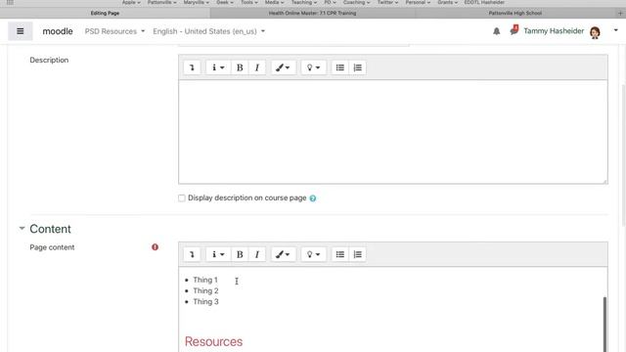Insert unordered list in Description editor
626x352 pixels.
(x=340, y=67)
